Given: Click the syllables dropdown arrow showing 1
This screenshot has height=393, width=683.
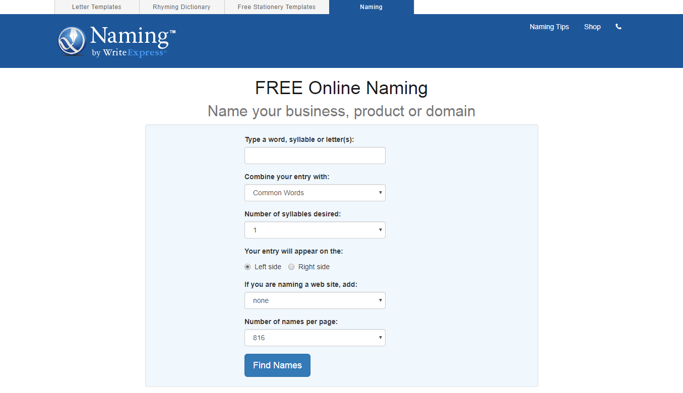Looking at the screenshot, I should [381, 230].
